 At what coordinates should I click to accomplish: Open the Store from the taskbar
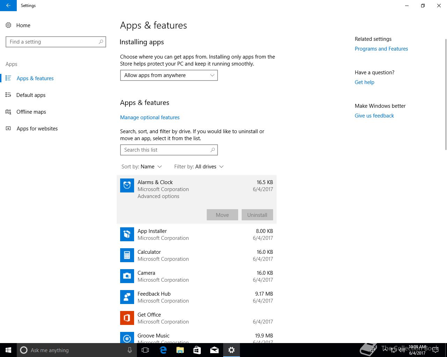point(197,350)
